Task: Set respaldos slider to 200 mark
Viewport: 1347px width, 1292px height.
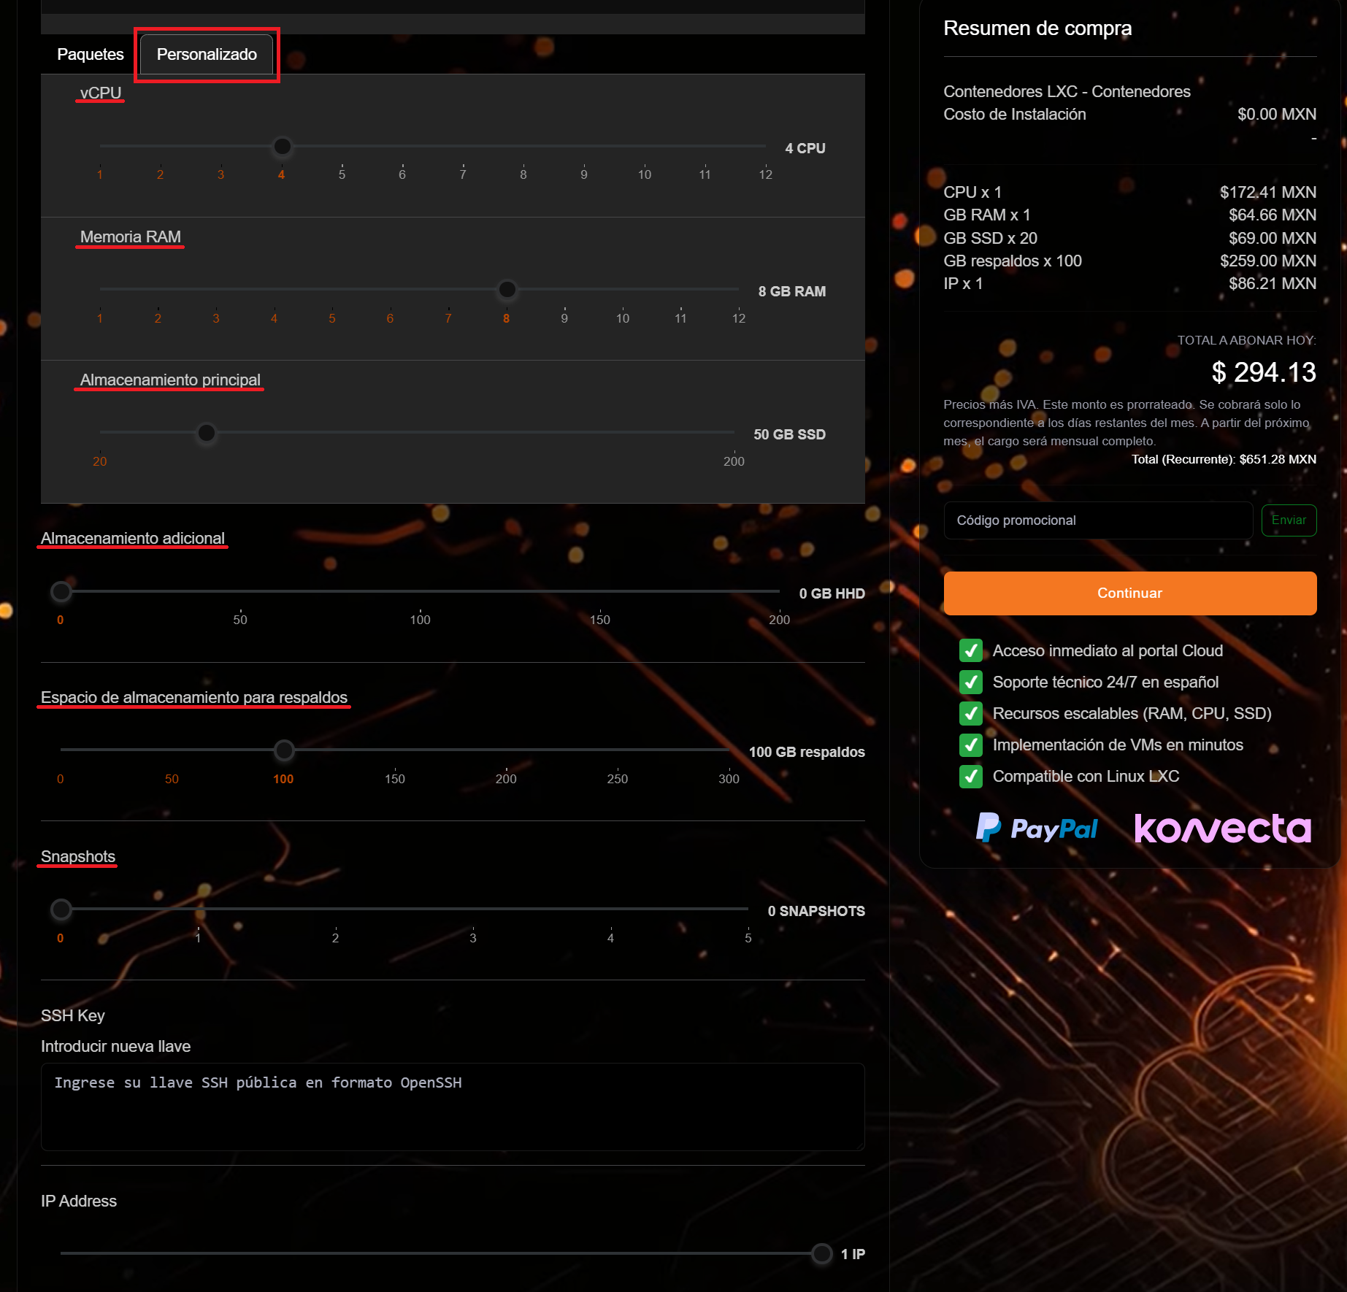Action: pos(506,750)
